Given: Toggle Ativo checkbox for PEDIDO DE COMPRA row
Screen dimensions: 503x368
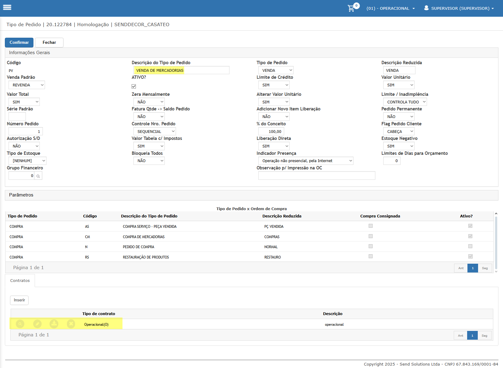Looking at the screenshot, I should pos(470,246).
